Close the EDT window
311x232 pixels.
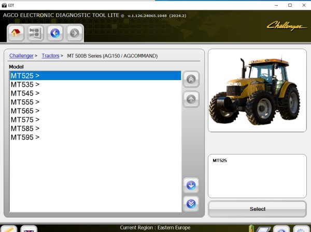(304, 5)
